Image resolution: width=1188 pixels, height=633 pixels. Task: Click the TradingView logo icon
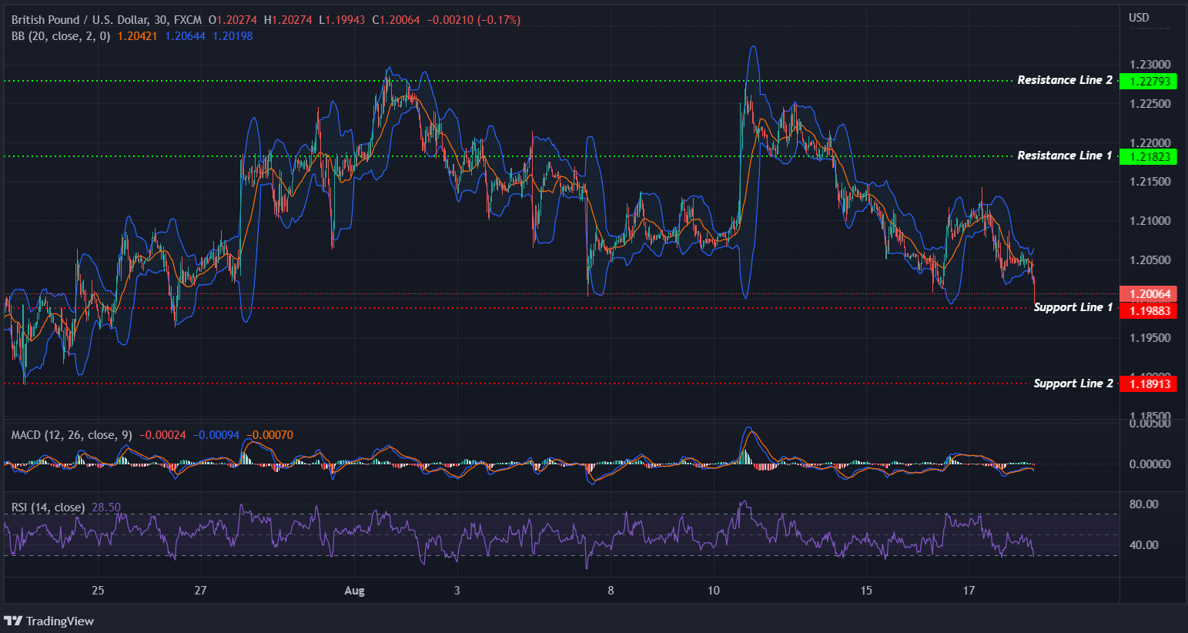[12, 621]
